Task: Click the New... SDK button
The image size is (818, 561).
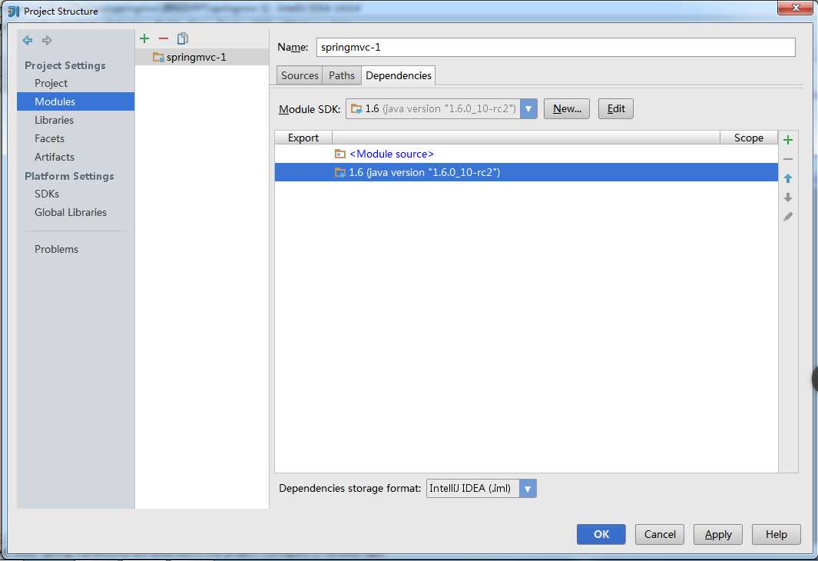Action: (x=567, y=108)
